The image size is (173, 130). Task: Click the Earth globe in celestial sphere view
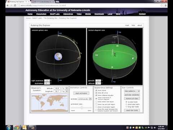[x=58, y=56]
